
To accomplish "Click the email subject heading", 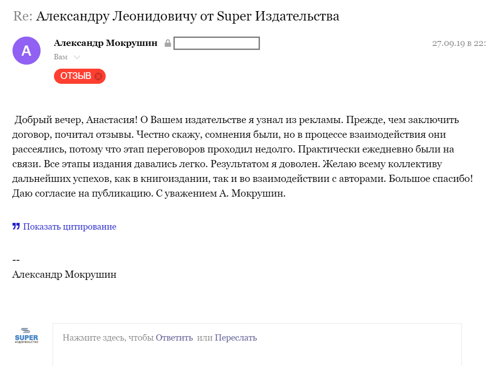I will click(x=187, y=16).
